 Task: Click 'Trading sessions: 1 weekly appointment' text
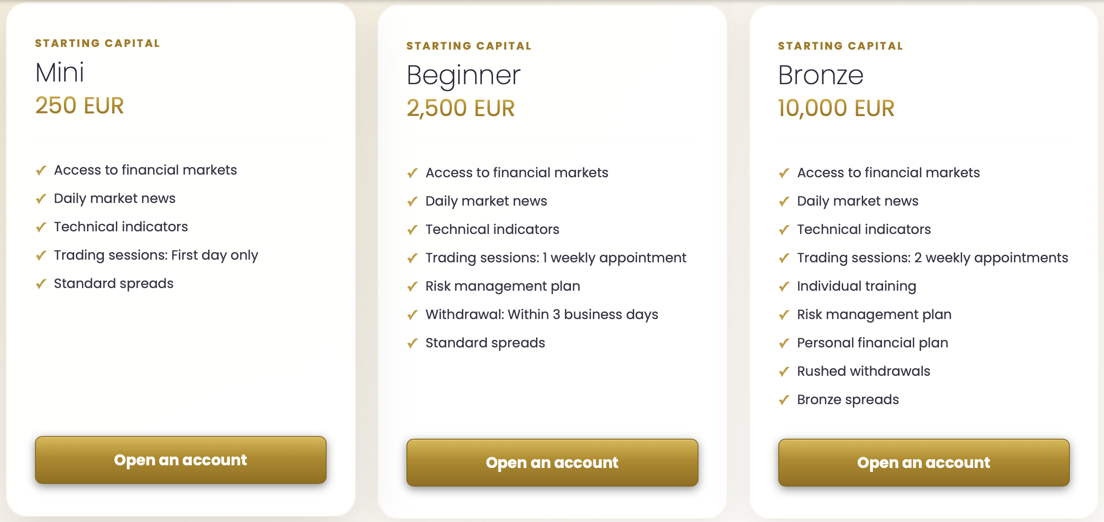556,258
